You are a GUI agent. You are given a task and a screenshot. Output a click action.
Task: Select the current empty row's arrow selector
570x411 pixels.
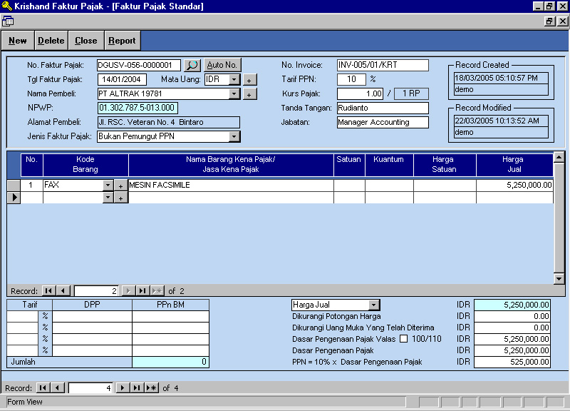[x=14, y=198]
